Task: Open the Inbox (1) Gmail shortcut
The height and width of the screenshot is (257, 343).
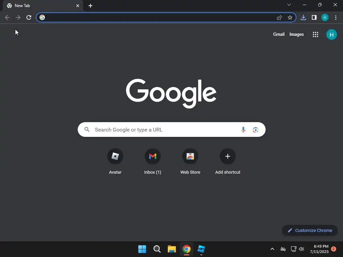Action: tap(153, 161)
